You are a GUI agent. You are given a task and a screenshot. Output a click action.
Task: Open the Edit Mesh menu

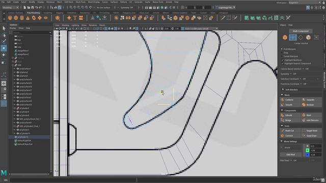coord(69,2)
